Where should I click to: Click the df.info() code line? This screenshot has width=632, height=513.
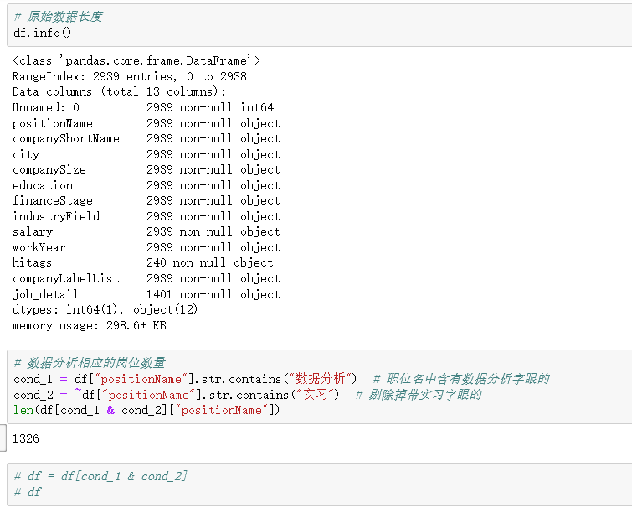[x=43, y=33]
